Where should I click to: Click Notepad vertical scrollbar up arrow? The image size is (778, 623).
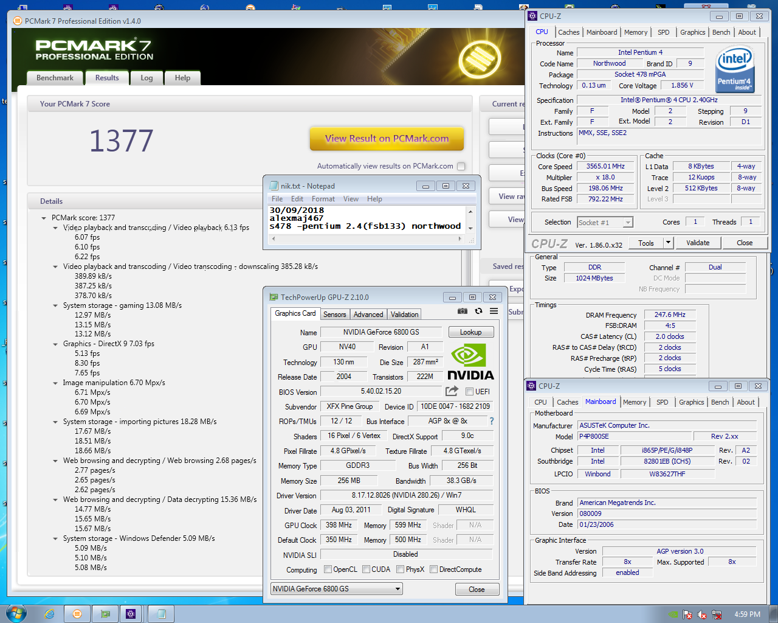pyautogui.click(x=470, y=211)
